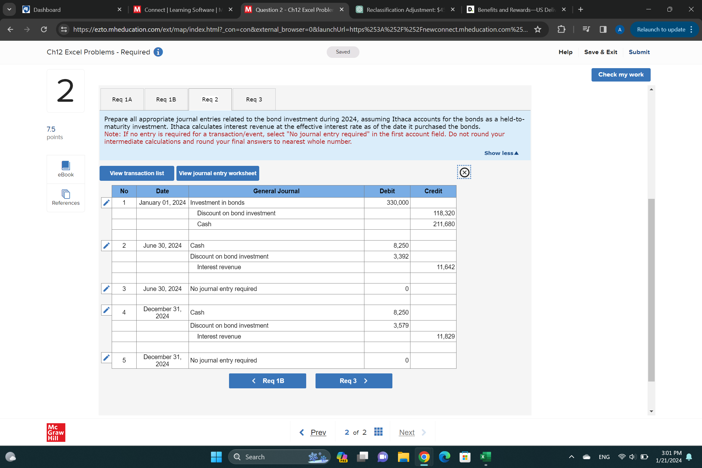Edit journal entry 1 using its pencil icon

[x=106, y=203]
